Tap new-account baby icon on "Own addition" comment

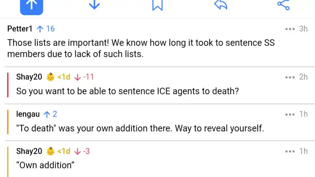pyautogui.click(x=50, y=151)
